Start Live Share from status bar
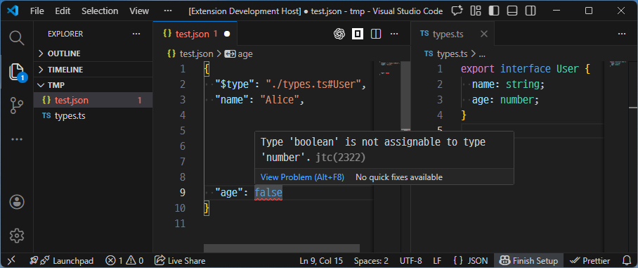 point(180,261)
